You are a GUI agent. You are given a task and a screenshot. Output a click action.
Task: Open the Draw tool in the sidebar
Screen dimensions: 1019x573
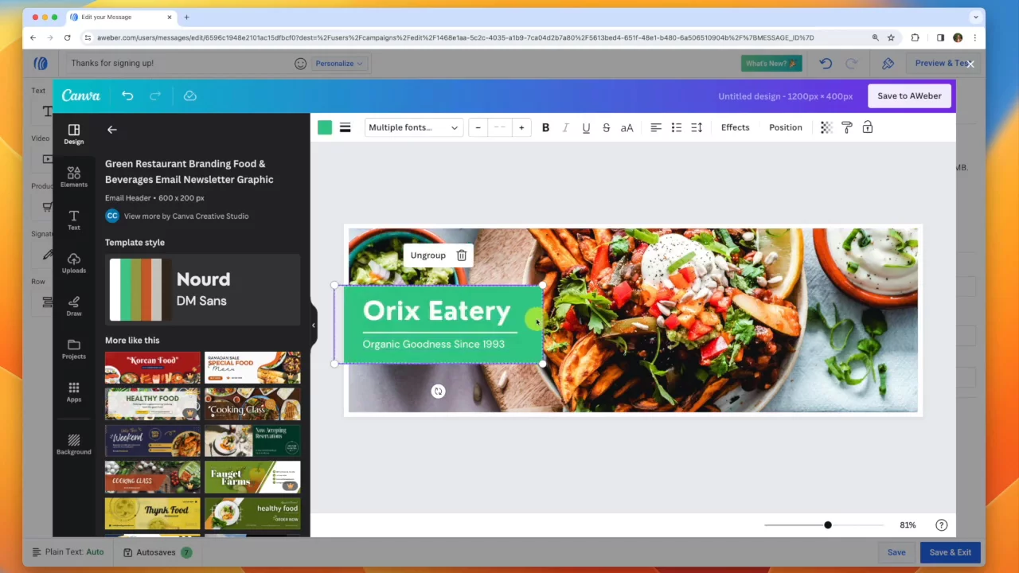(74, 306)
